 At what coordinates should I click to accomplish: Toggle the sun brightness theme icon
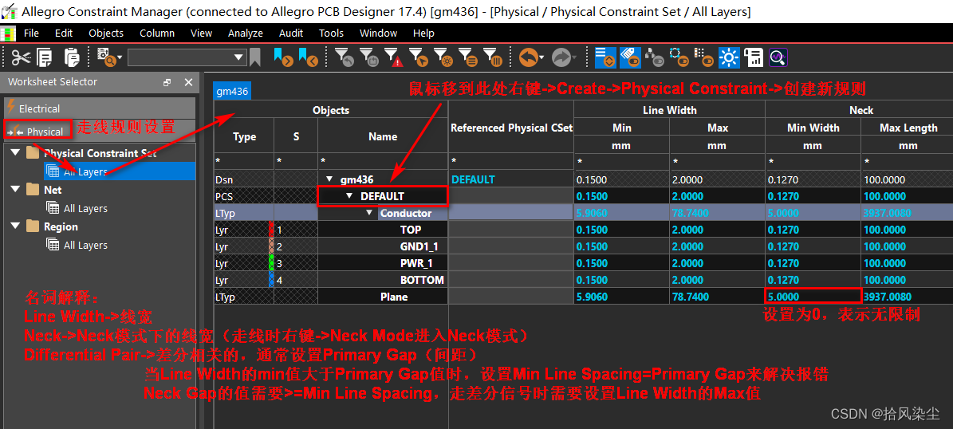(x=728, y=57)
